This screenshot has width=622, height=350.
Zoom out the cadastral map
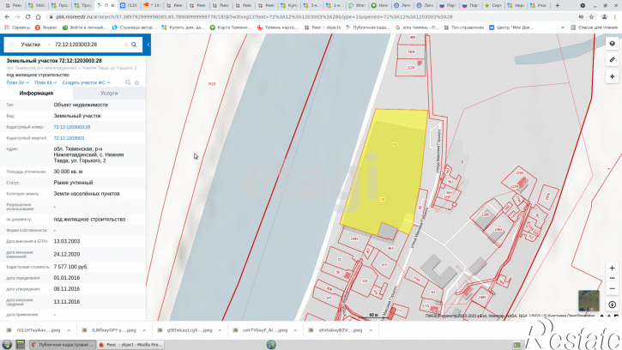click(x=612, y=288)
